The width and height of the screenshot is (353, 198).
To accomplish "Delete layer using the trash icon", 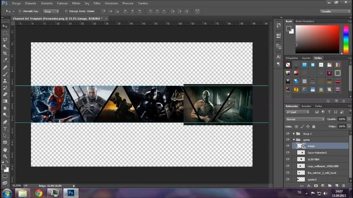I will (344, 186).
